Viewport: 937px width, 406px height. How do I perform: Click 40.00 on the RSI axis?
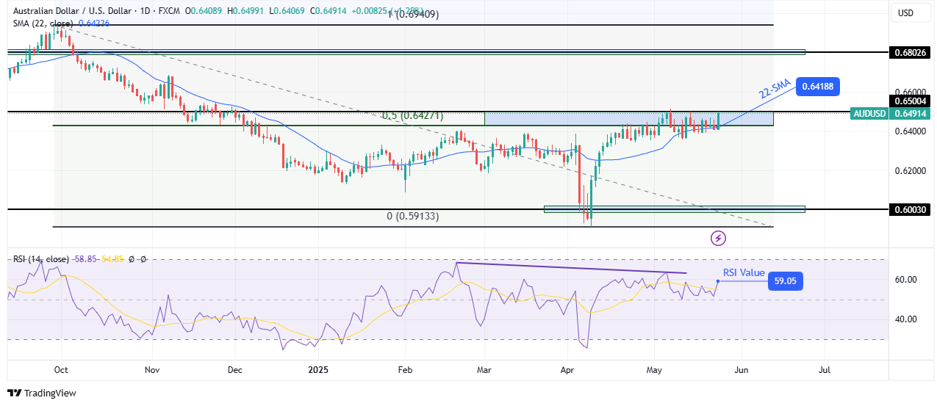tap(905, 319)
